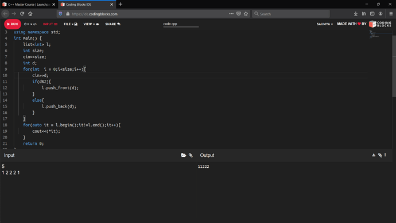
Task: Click line 15 l.push_back(d); code
Action: click(x=59, y=106)
